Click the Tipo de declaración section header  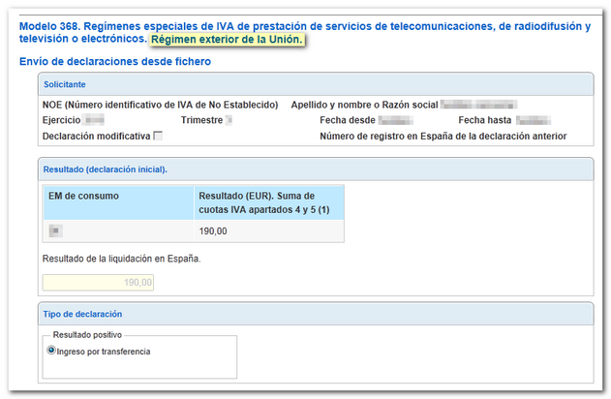pyautogui.click(x=83, y=315)
